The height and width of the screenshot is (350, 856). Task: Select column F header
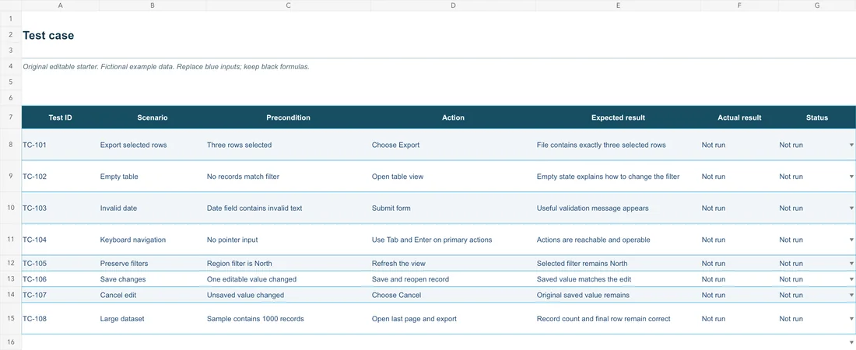click(739, 5)
